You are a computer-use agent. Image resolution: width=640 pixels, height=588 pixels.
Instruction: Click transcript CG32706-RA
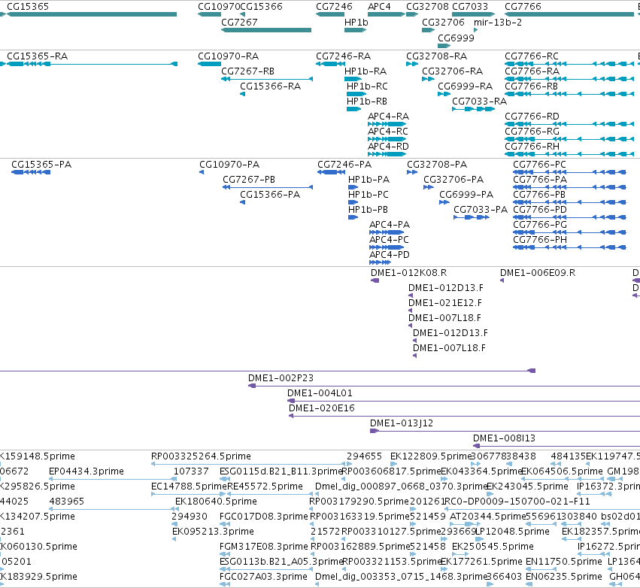(x=428, y=79)
